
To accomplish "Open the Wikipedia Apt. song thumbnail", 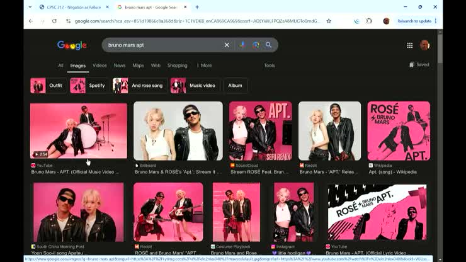I will coord(399,131).
